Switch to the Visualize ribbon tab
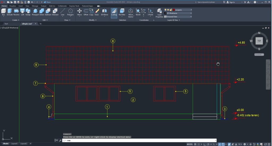Screen dimensions: 272x146 pos(12,6)
